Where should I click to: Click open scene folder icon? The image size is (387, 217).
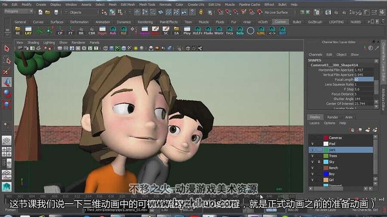point(48,12)
